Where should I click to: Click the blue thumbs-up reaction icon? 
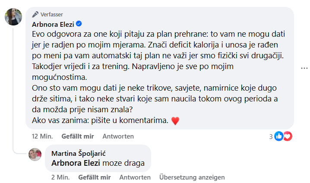point(279,136)
